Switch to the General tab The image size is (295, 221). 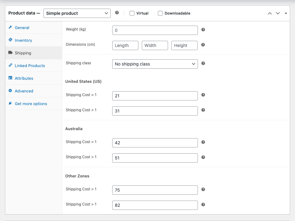pyautogui.click(x=22, y=28)
